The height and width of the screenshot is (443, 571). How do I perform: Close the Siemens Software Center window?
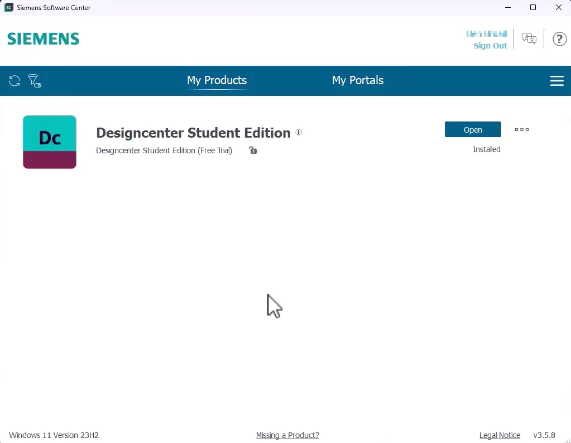(559, 7)
